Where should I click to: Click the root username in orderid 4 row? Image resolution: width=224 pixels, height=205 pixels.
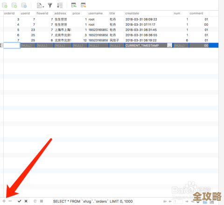pos(91,25)
